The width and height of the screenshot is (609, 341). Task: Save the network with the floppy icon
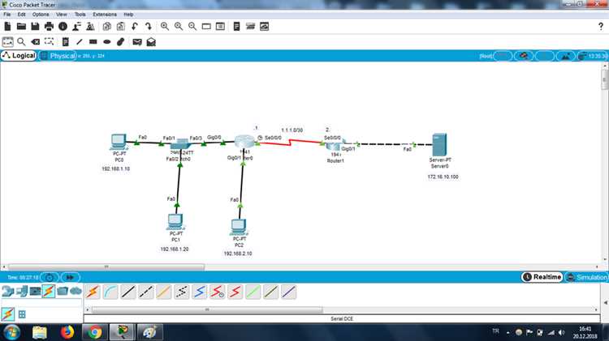(x=35, y=27)
